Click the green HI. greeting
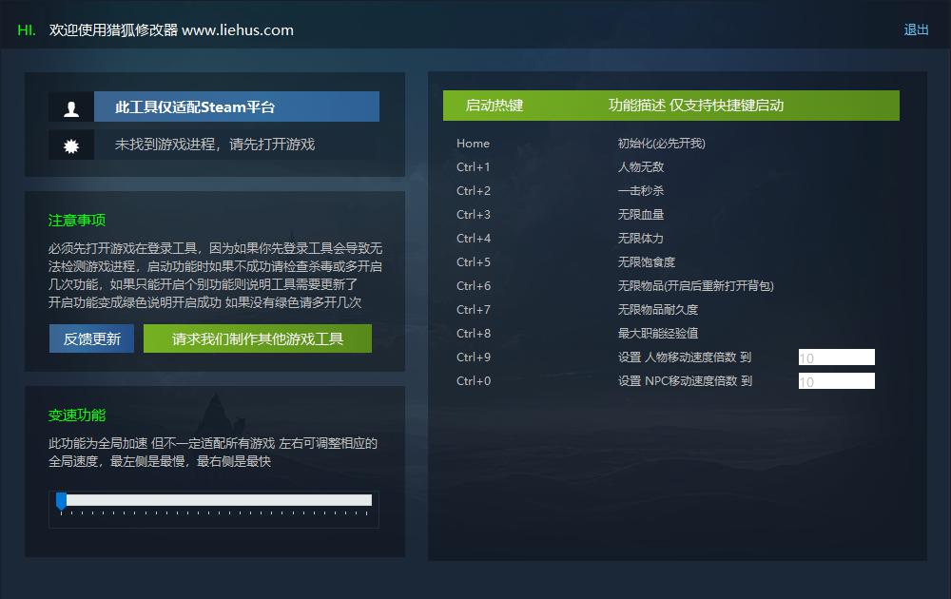Viewport: 951px width, 599px height. pos(27,30)
